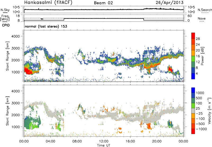Click the Hankasalmi (fitACF) title text

(x=48, y=3)
